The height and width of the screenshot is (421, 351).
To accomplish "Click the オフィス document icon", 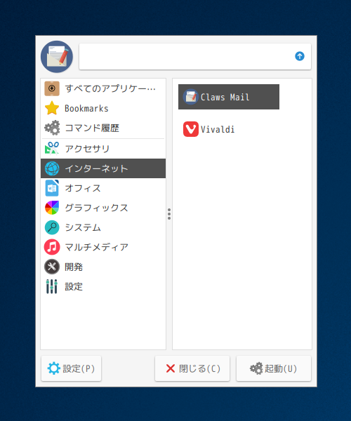I will click(52, 188).
